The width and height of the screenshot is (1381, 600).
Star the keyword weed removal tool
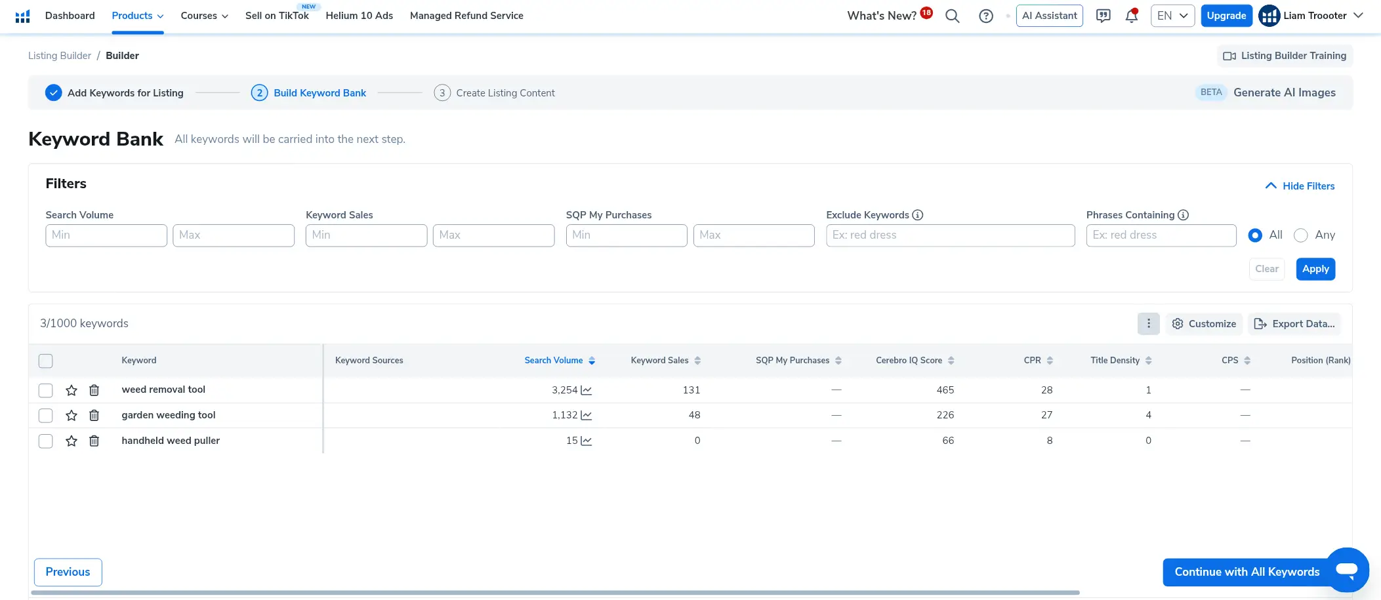point(71,390)
